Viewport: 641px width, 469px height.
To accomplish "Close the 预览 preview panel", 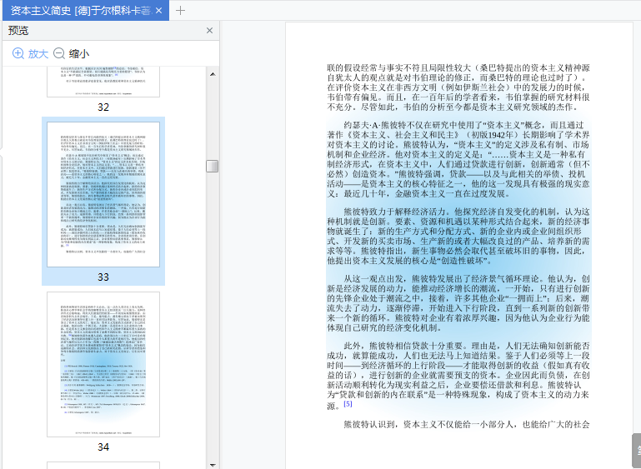I will tap(210, 31).
